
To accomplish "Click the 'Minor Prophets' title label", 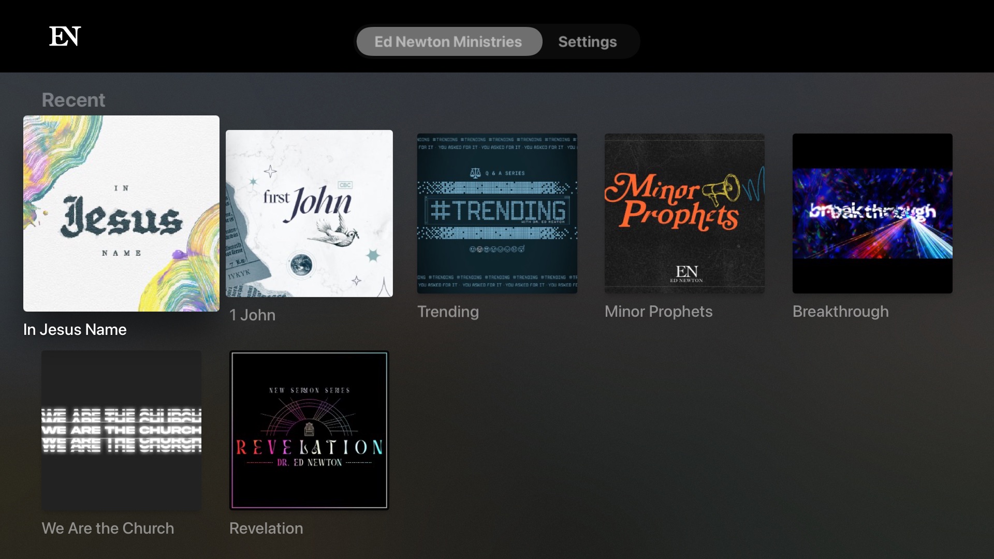I will tap(659, 312).
